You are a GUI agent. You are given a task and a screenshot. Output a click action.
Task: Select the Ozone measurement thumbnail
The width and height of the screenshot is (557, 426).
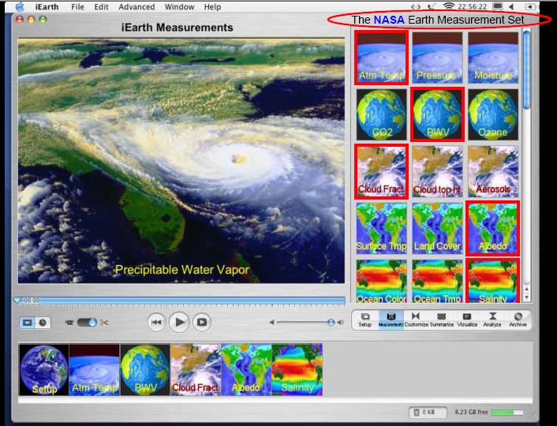[x=492, y=114]
